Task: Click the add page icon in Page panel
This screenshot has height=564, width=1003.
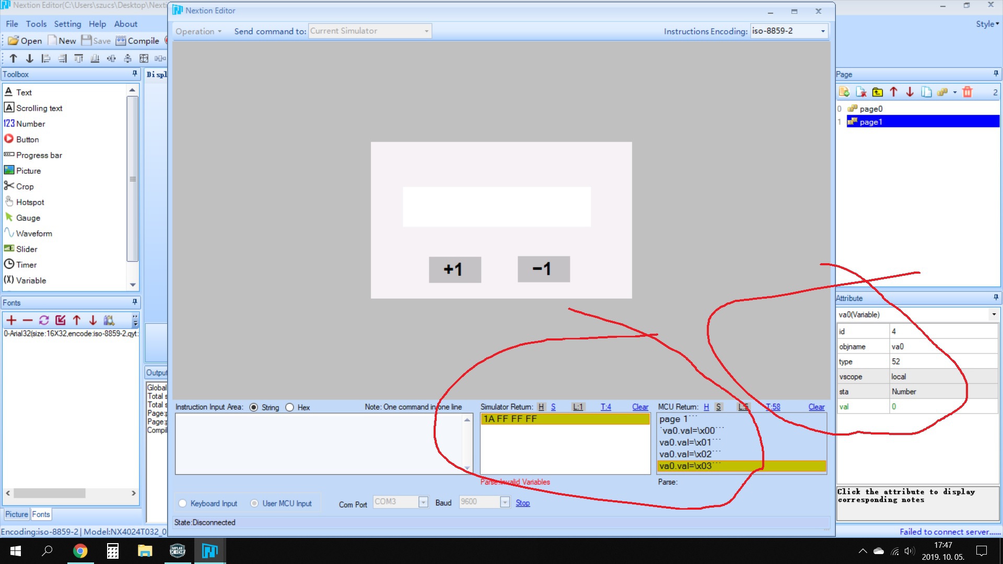Action: [844, 92]
